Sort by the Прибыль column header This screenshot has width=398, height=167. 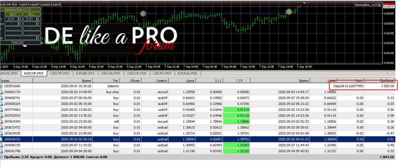point(380,81)
